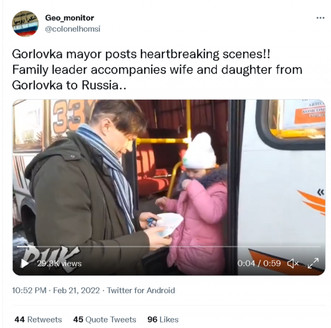This screenshot has height=328, width=331.
Task: Seek using the video progress bar
Action: coord(169,246)
